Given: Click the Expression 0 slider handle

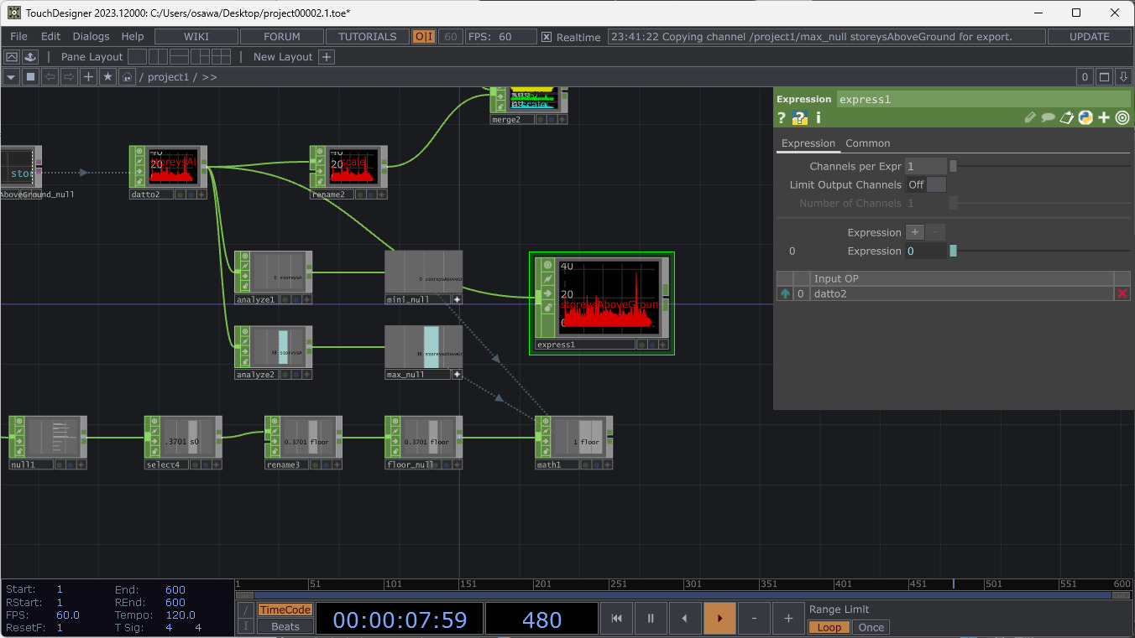Looking at the screenshot, I should click(953, 251).
